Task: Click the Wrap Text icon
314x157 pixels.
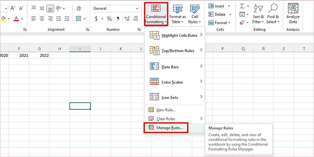Action: tap(79, 8)
